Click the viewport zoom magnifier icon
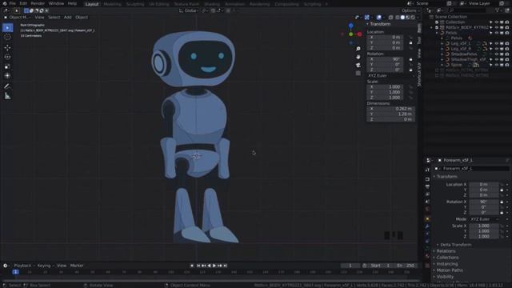 tap(358, 49)
